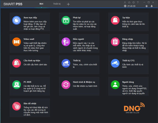Image resolution: width=158 pixels, height=123 pixels.
Task: Open the Sự kiện alarm icon
Action: pyautogui.click(x=115, y=20)
